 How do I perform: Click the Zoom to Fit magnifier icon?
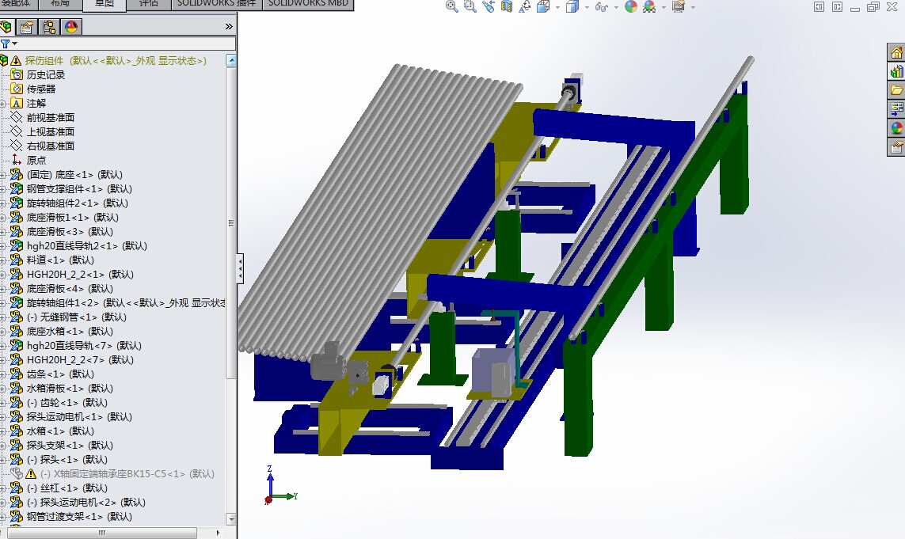[x=452, y=6]
